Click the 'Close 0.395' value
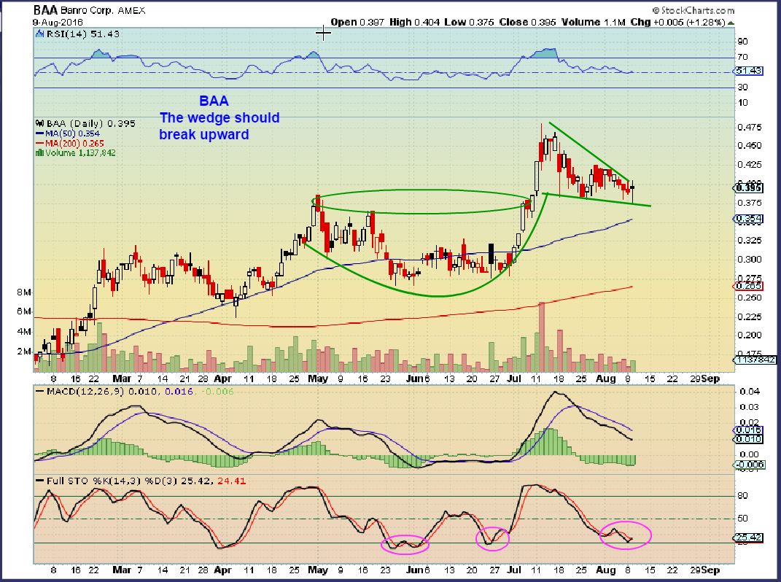The width and height of the screenshot is (781, 582). 527,22
